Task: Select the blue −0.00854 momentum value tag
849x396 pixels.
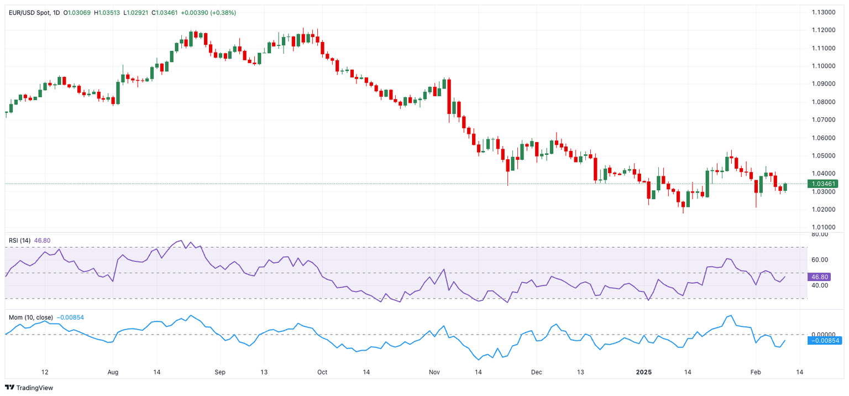Action: [x=824, y=341]
